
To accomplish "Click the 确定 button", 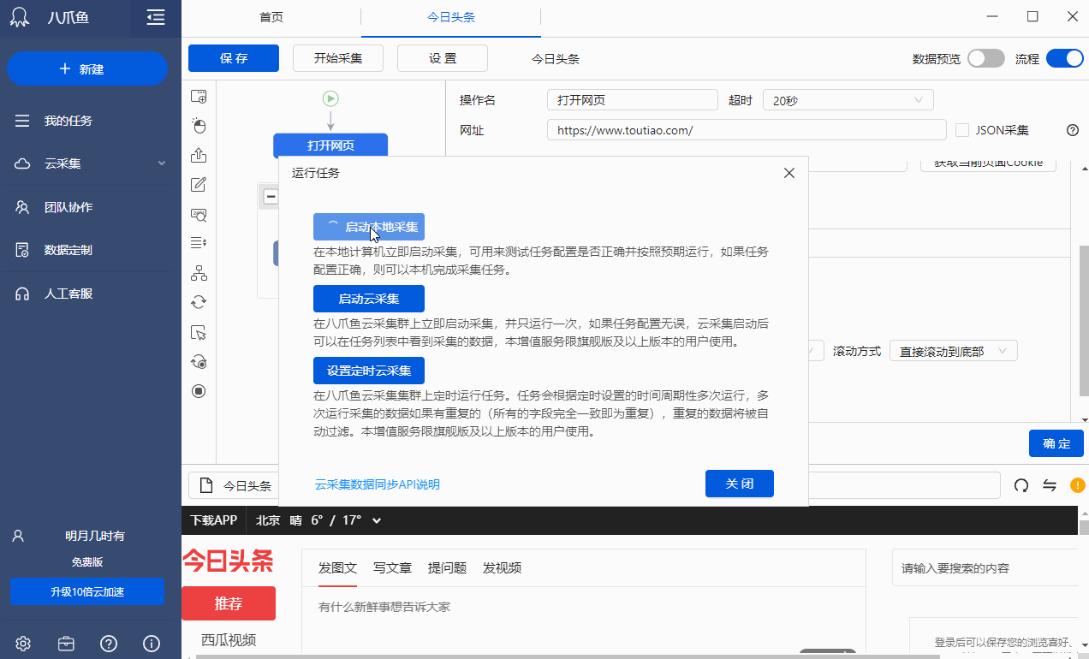I will [x=1056, y=443].
